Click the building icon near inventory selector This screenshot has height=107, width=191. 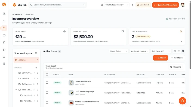102,5
